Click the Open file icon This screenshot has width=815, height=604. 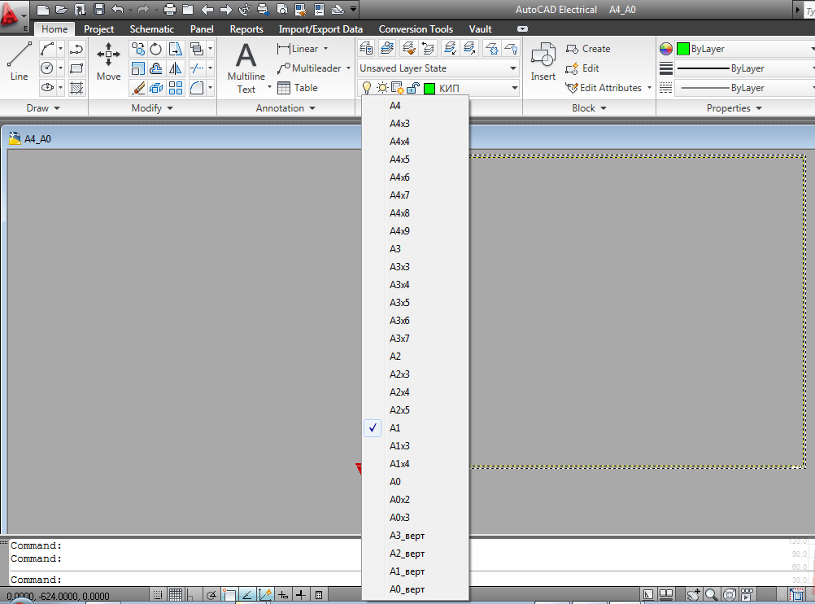point(61,10)
